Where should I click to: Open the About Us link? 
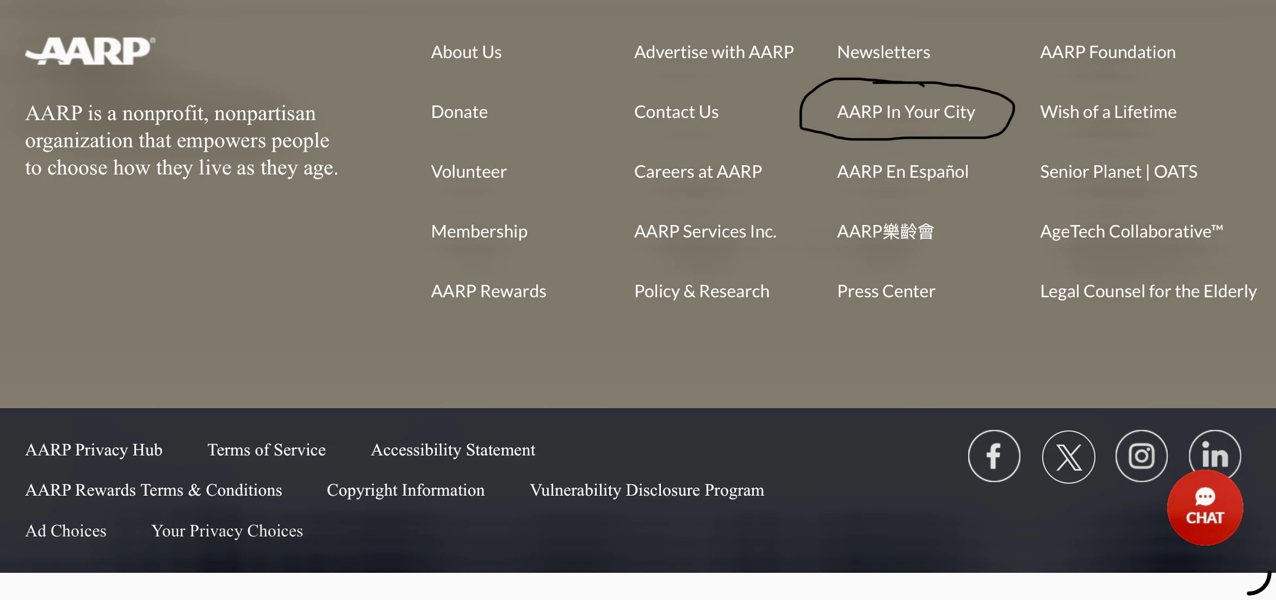click(x=466, y=52)
